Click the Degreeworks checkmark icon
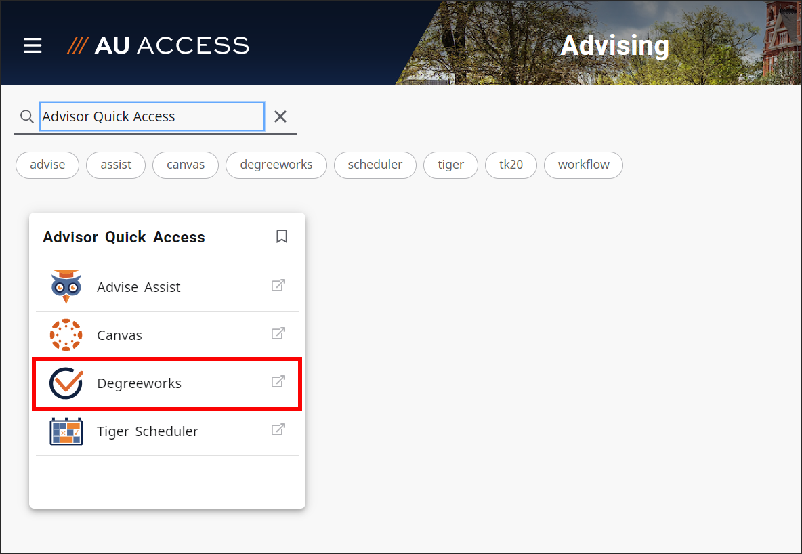This screenshot has width=802, height=554. point(66,383)
